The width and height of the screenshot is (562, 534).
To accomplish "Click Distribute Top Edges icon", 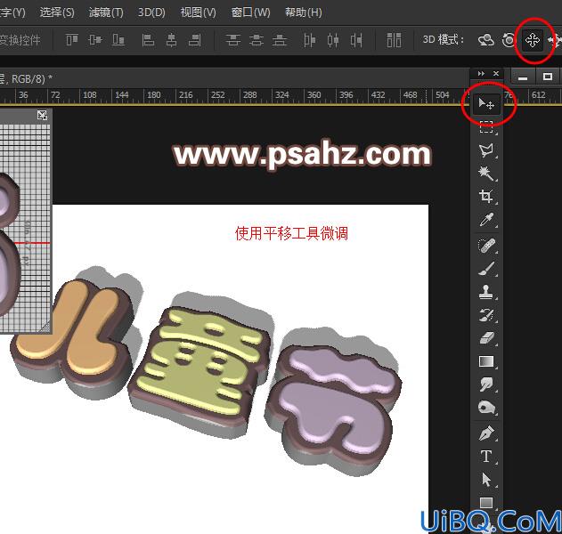I will [x=233, y=40].
